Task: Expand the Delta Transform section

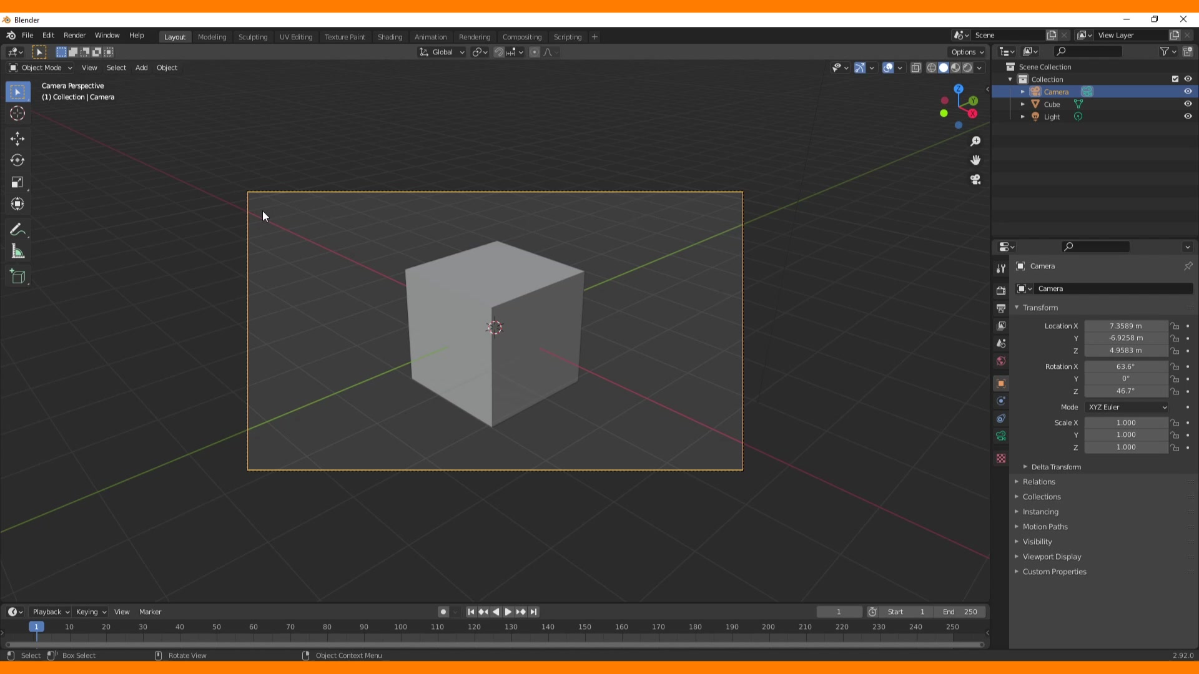Action: tap(1055, 467)
